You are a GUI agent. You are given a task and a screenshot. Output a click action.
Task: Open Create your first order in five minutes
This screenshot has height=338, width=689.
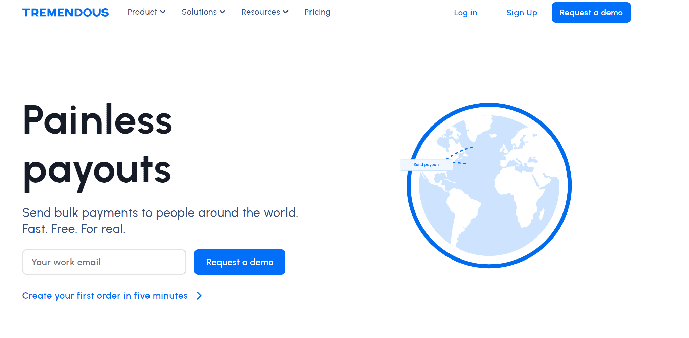(x=105, y=296)
